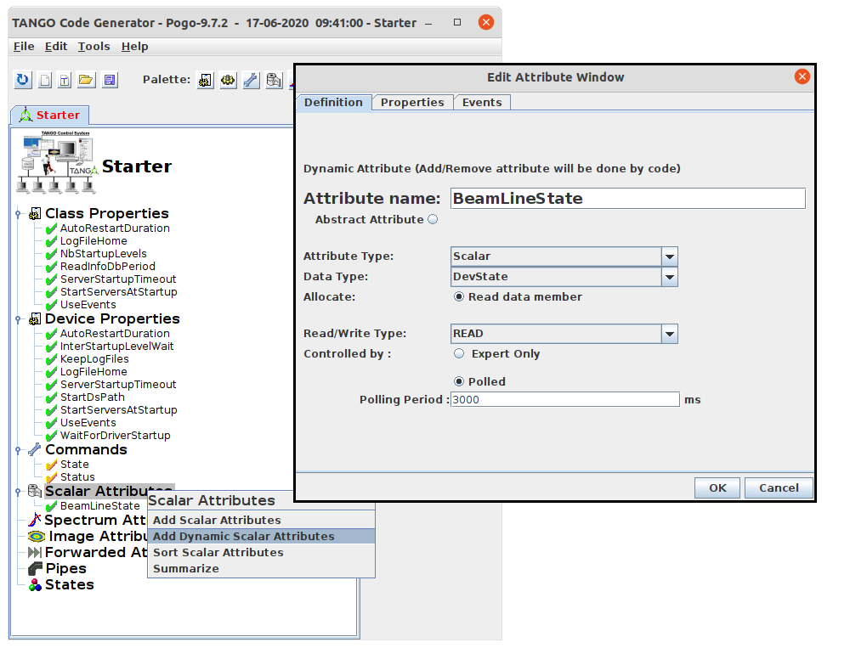Click the new blank class toolbar icon
The width and height of the screenshot is (850, 648).
point(45,80)
